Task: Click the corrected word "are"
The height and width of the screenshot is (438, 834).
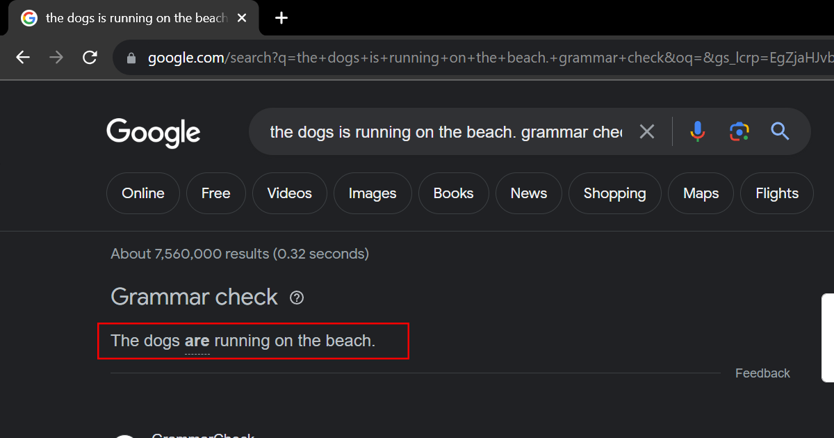Action: tap(197, 341)
